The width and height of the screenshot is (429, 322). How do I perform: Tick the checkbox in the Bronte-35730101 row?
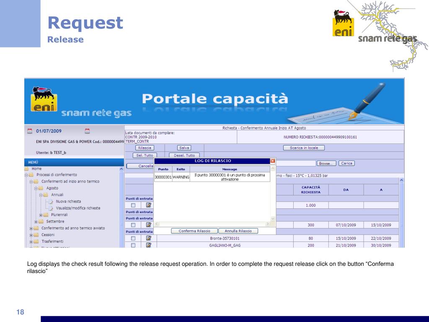point(133,238)
